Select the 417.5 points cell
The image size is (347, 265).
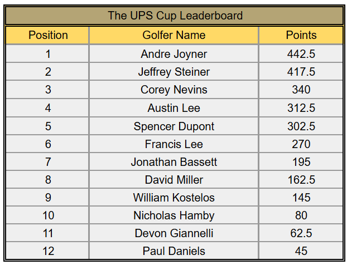[x=301, y=72]
